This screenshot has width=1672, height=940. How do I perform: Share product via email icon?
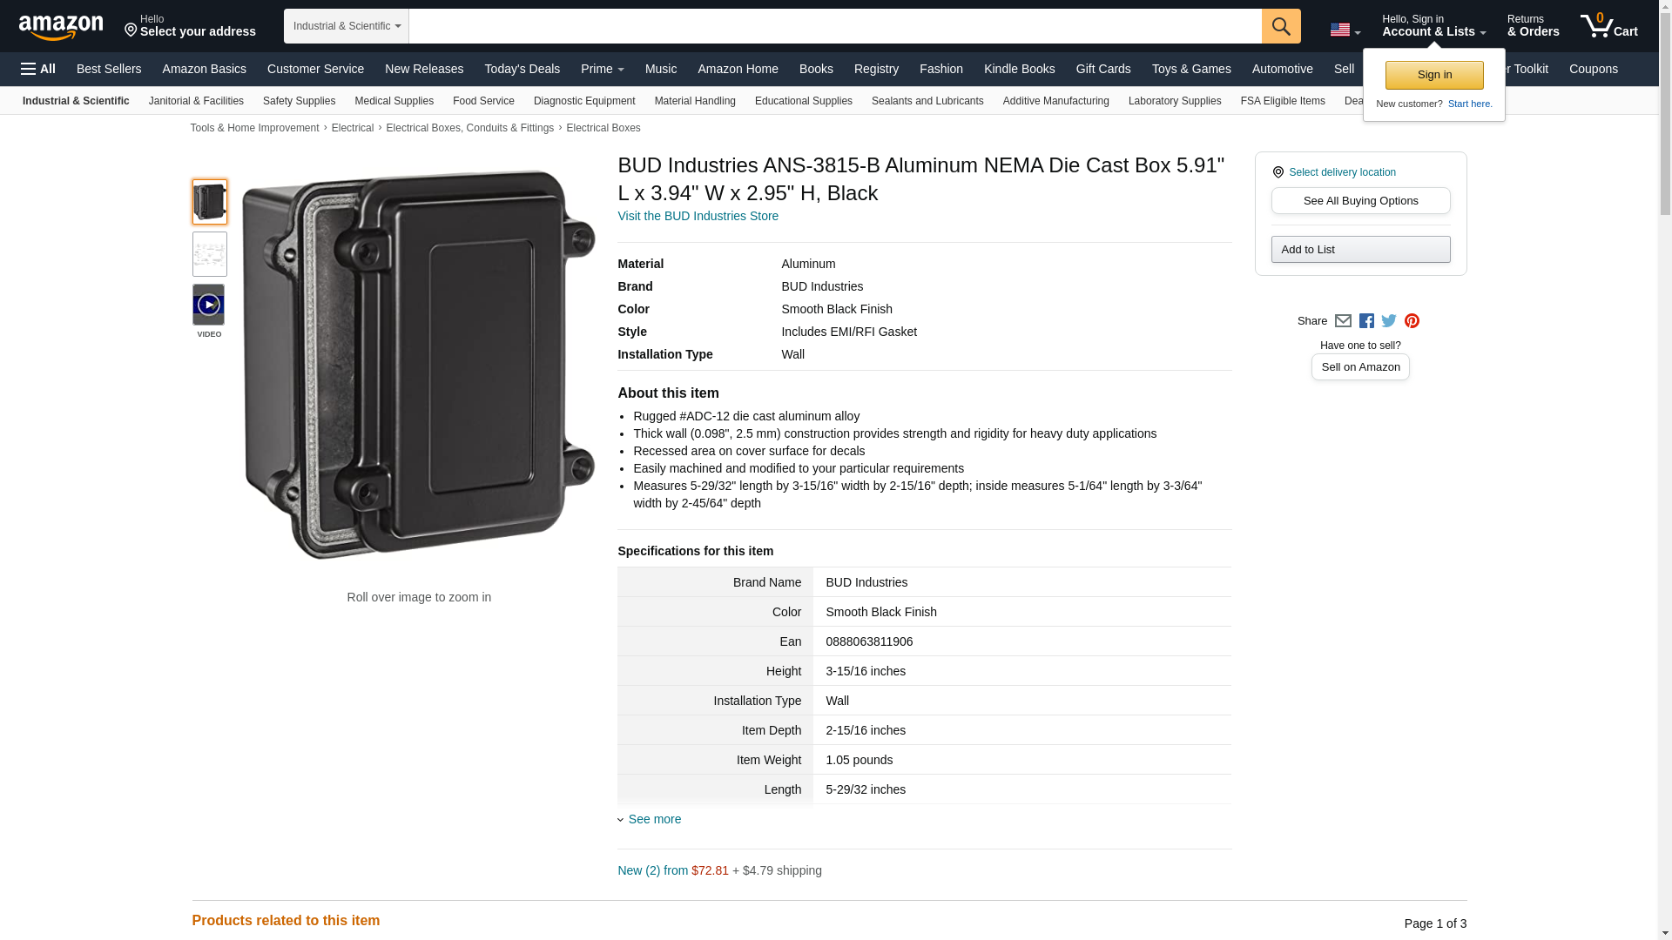pos(1343,321)
